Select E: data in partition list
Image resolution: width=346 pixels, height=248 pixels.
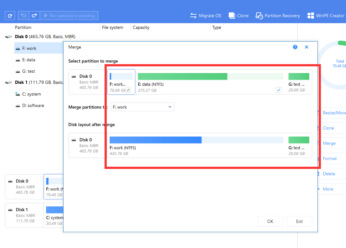pos(29,60)
